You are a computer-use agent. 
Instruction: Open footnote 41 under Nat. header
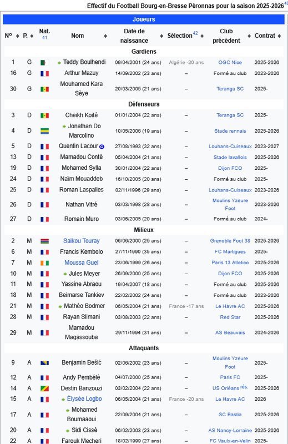(x=44, y=38)
